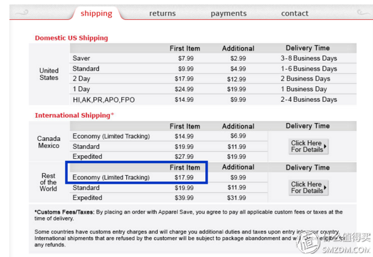
Task: Click the right swirl ornament in tab bar
Action: point(363,12)
